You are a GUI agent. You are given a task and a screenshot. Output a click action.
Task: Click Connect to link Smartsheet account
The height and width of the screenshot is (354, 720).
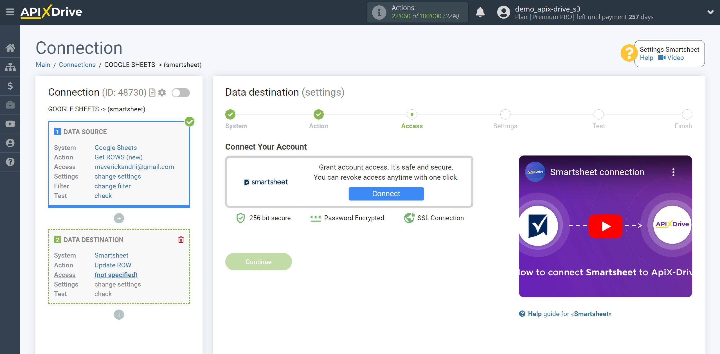[386, 194]
